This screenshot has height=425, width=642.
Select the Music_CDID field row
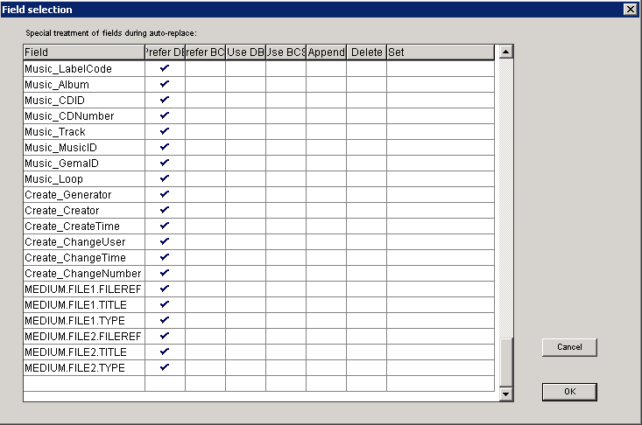point(84,100)
